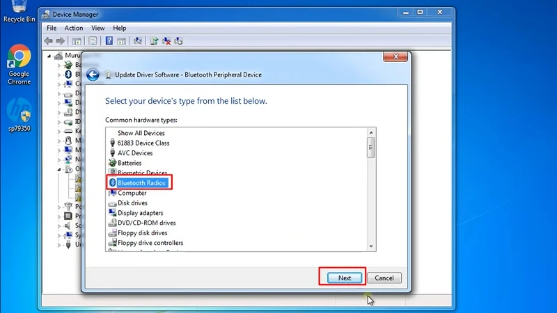Select the Computer icon in hardware list
Screen dimensions: 557x313
pyautogui.click(x=112, y=193)
